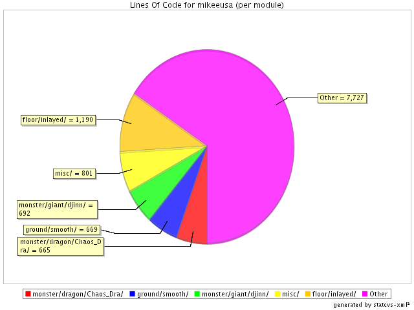
Task: Click the 'monster/giant/djinn/ = 692' label
Action: (x=57, y=209)
